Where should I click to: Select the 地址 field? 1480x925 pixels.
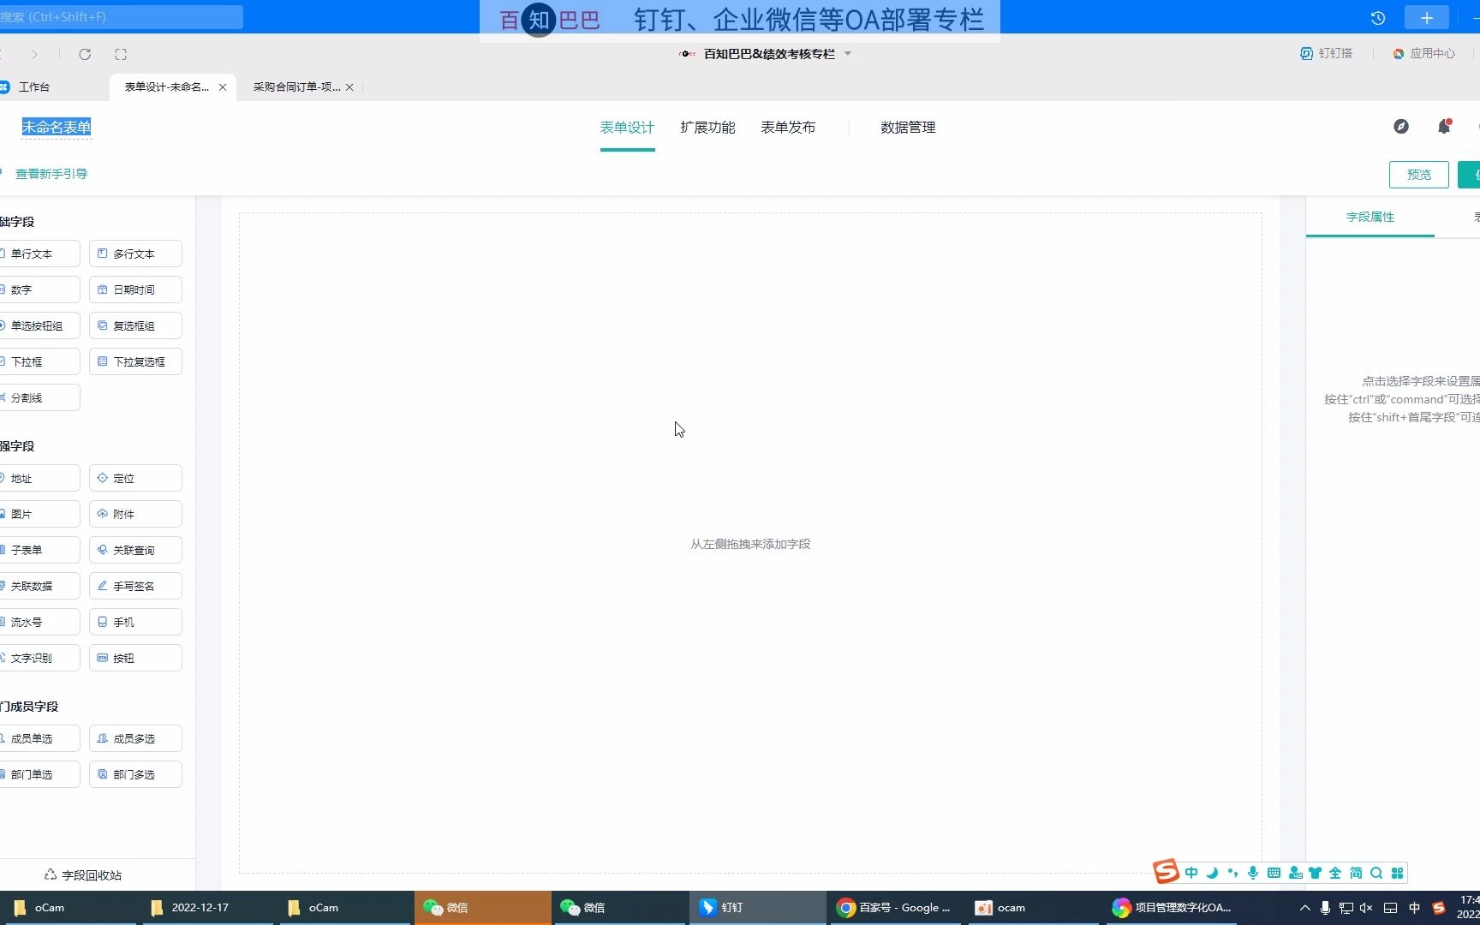[x=38, y=478]
